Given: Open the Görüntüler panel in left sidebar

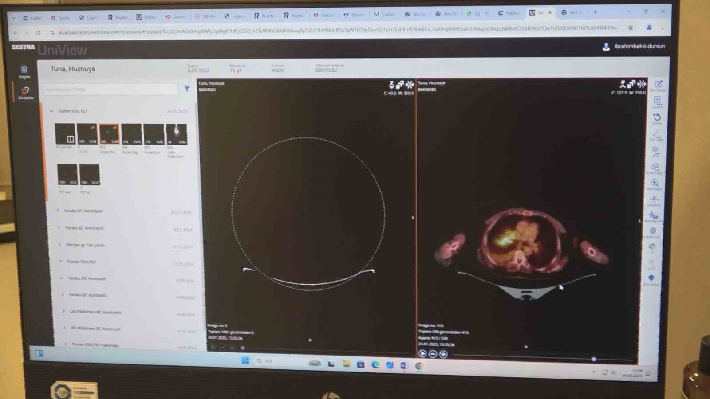Looking at the screenshot, I should (25, 91).
